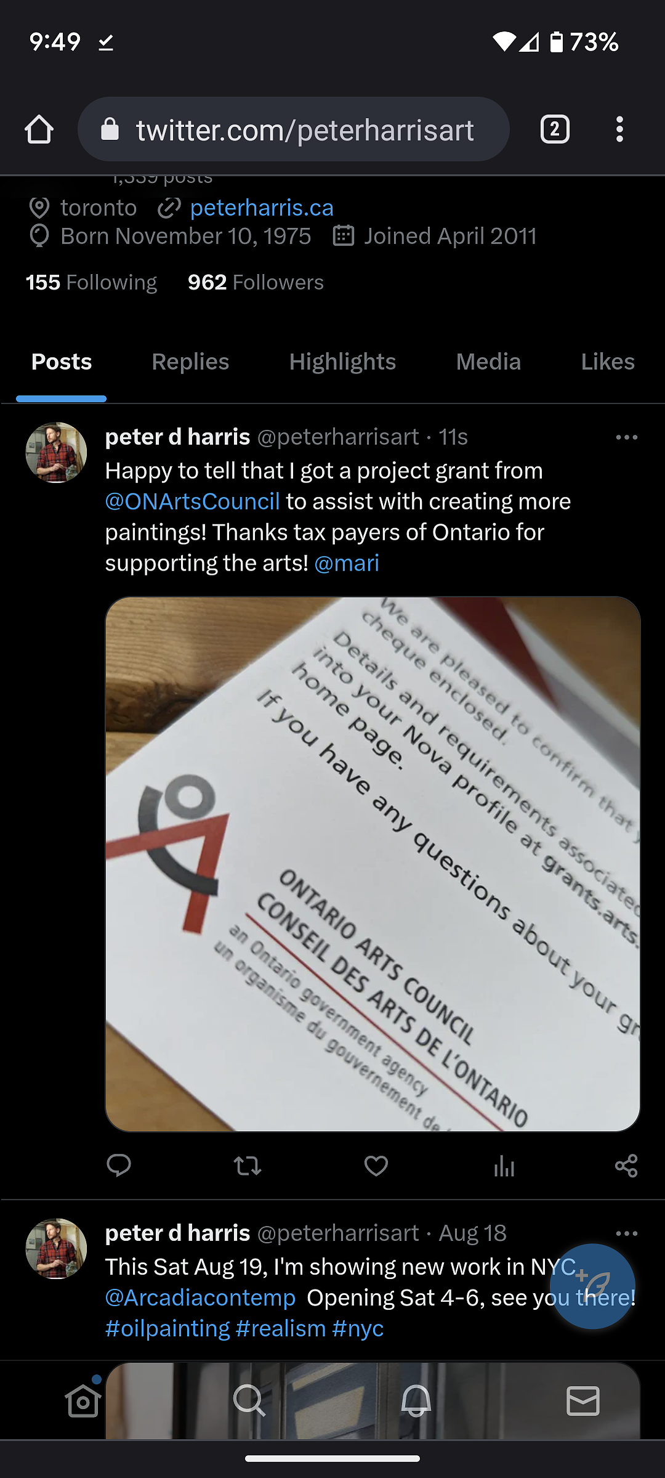
Task: Open Chrome three-dot overflow menu
Action: (x=619, y=129)
